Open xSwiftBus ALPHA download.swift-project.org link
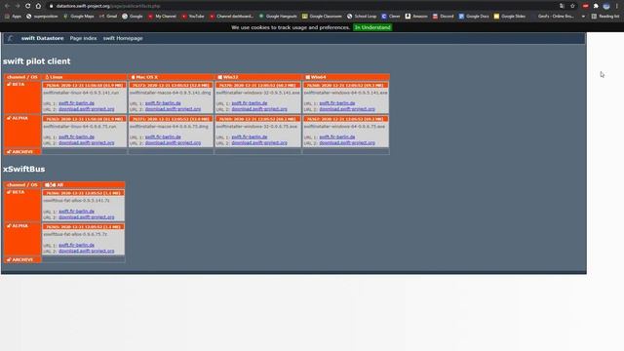The height and width of the screenshot is (351, 624). click(87, 252)
